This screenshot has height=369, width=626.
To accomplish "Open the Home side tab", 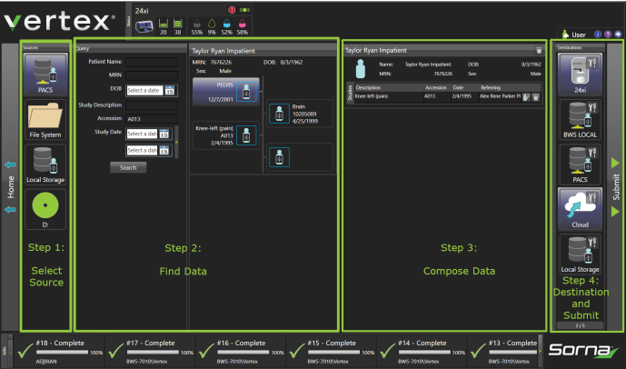I will [x=10, y=186].
